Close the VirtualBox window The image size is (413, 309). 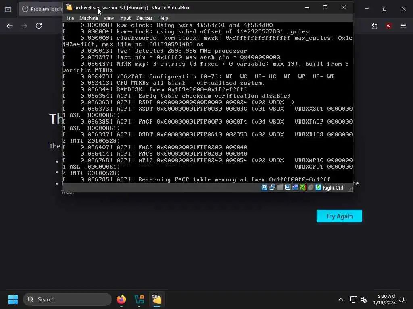[344, 7]
